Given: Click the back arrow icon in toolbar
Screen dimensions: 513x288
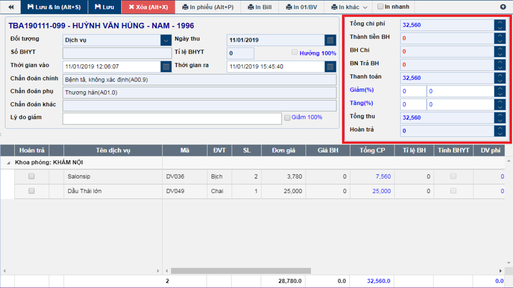Looking at the screenshot, I should tap(11, 7).
